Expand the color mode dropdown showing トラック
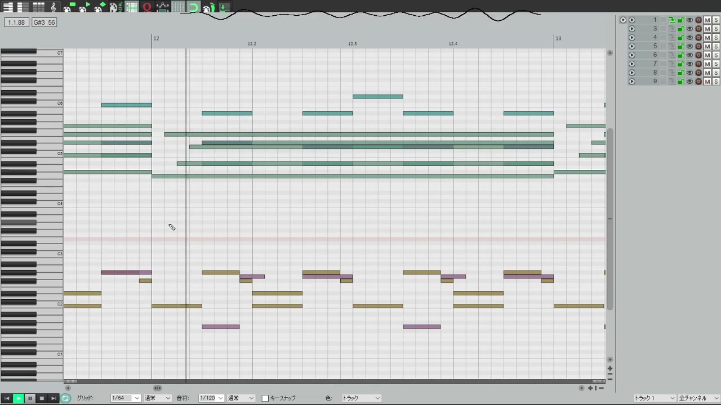The width and height of the screenshot is (721, 405). point(361,398)
